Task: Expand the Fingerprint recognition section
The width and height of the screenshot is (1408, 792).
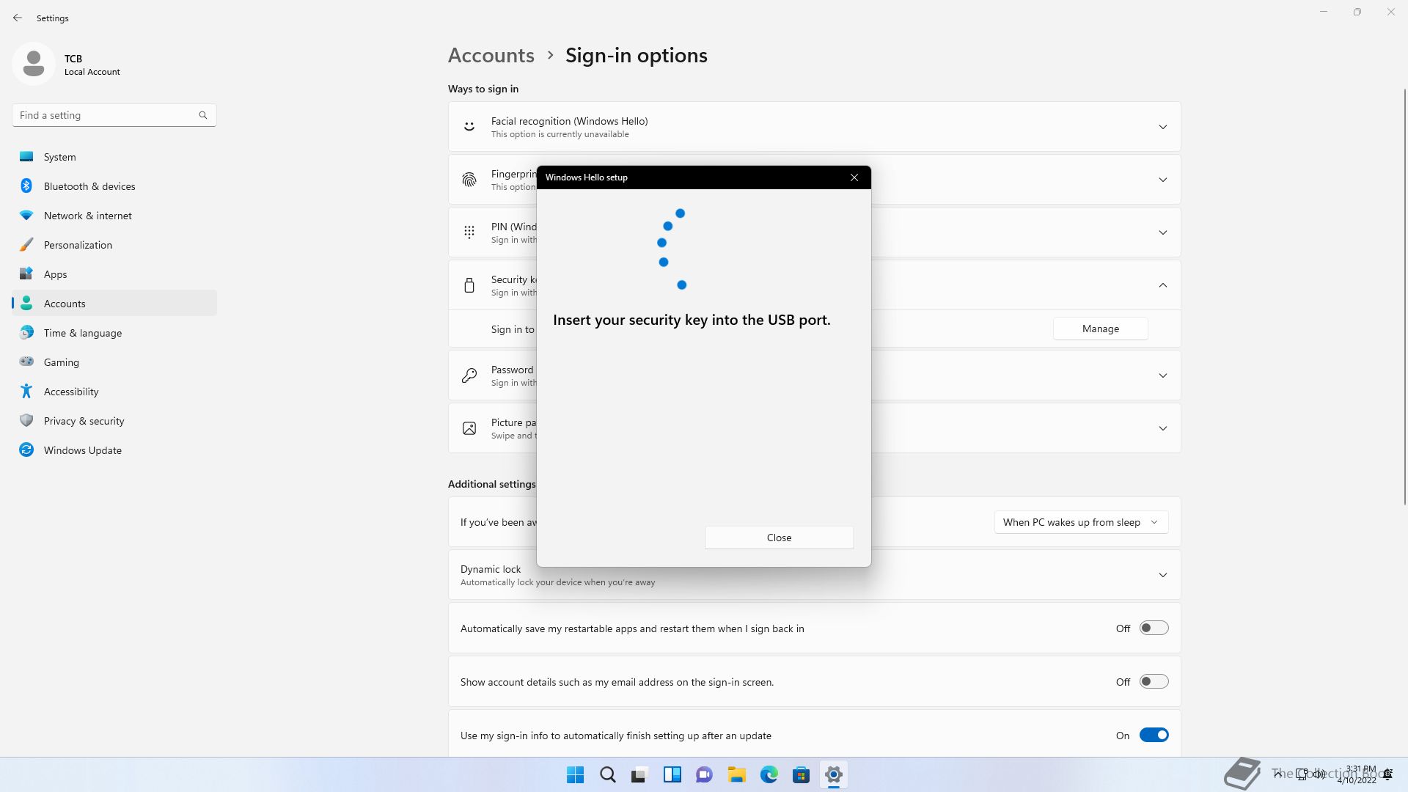Action: tap(1162, 180)
